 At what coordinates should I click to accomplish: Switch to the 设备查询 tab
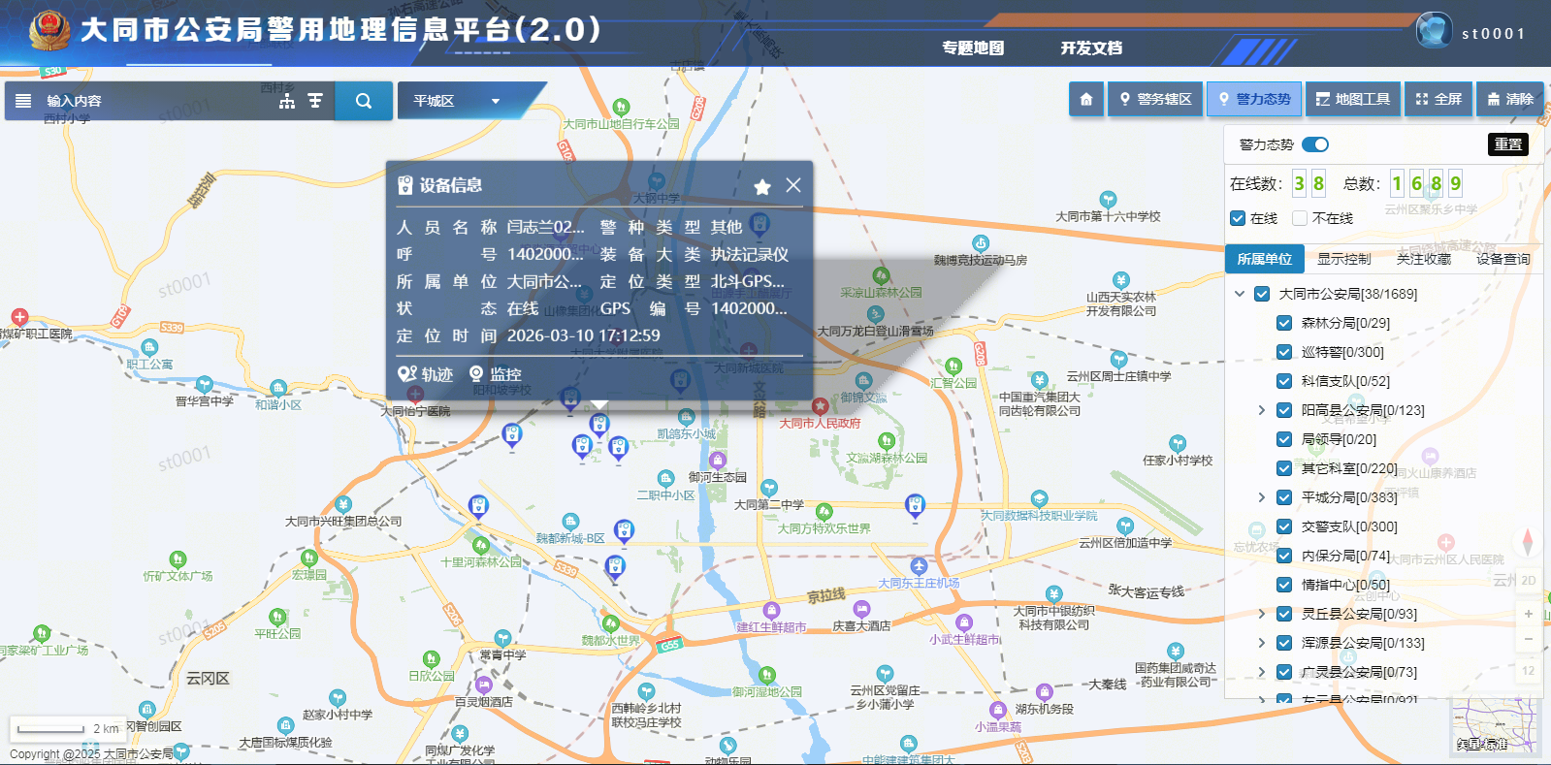[1503, 259]
